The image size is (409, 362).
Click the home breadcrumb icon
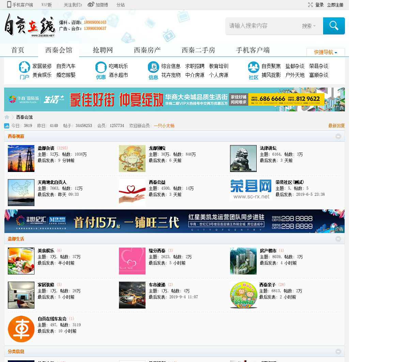[7, 117]
